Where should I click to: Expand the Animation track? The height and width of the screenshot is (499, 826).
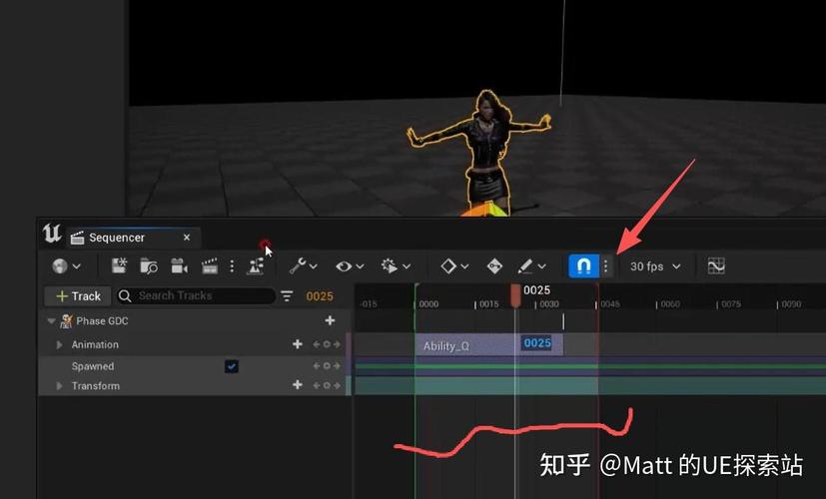click(x=60, y=344)
